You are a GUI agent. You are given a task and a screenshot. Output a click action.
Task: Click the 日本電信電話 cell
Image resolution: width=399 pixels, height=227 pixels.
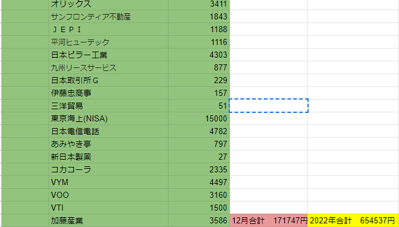(109, 131)
